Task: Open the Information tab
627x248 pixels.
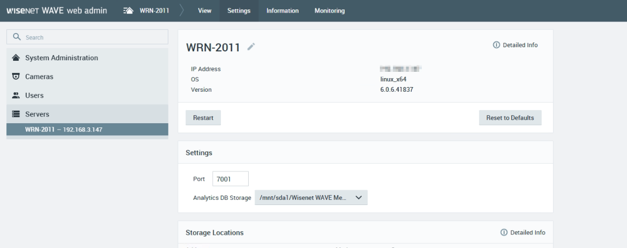Action: click(x=283, y=11)
